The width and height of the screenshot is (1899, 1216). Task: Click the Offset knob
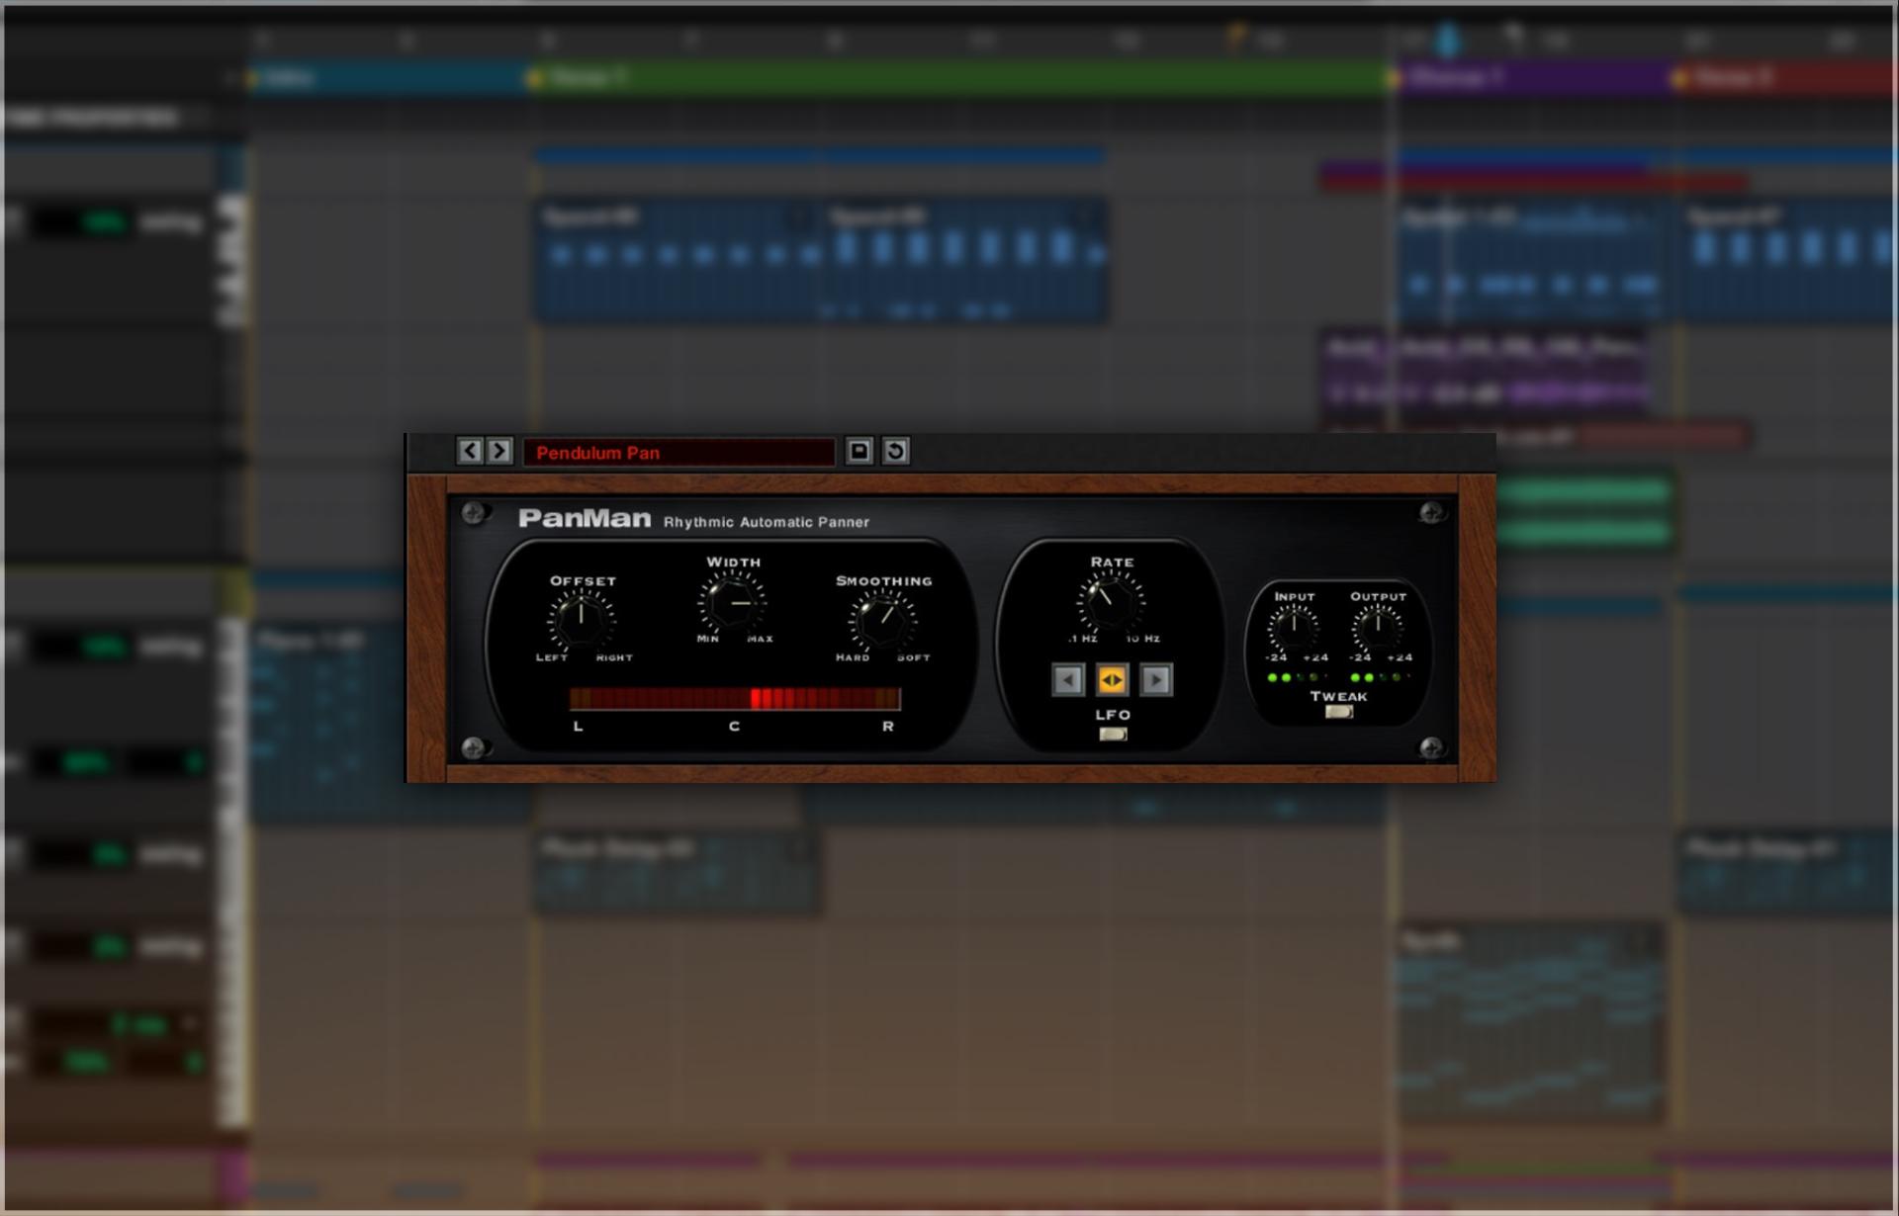tap(582, 619)
